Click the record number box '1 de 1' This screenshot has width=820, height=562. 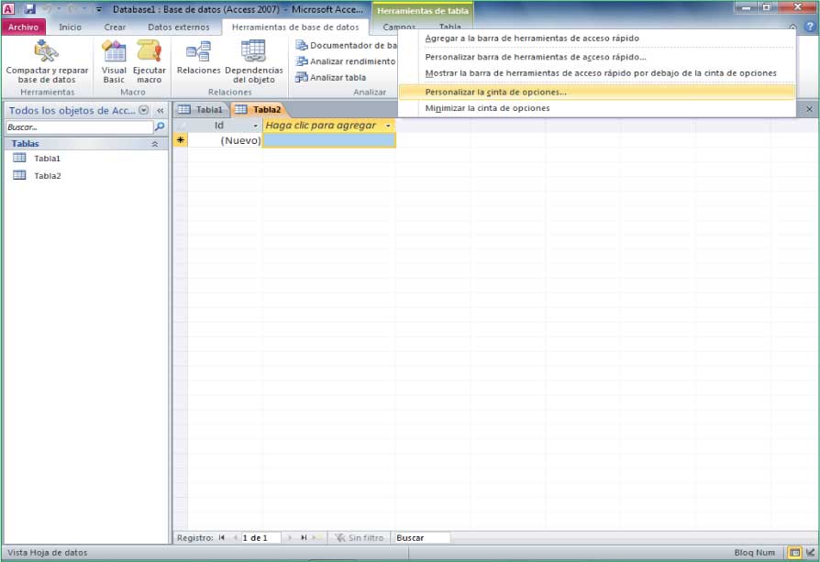point(261,537)
